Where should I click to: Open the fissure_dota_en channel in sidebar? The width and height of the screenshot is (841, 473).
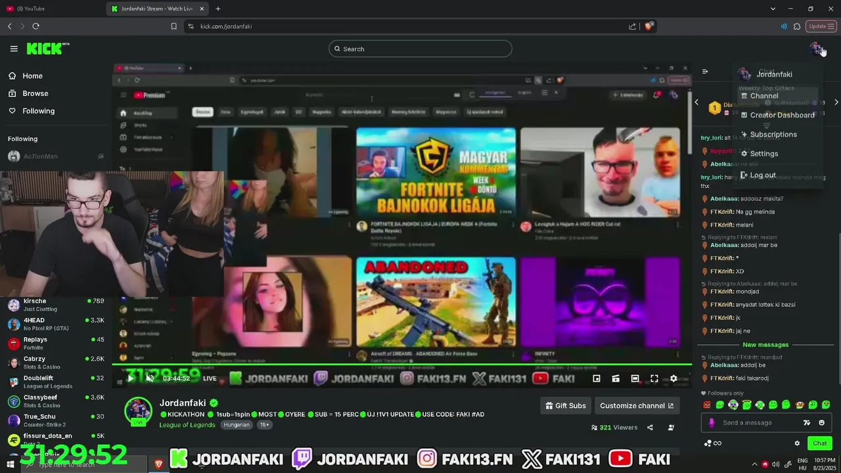(55, 439)
